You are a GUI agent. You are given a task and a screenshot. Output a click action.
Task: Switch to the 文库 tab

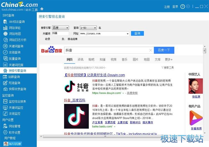pyautogui.click(x=158, y=59)
